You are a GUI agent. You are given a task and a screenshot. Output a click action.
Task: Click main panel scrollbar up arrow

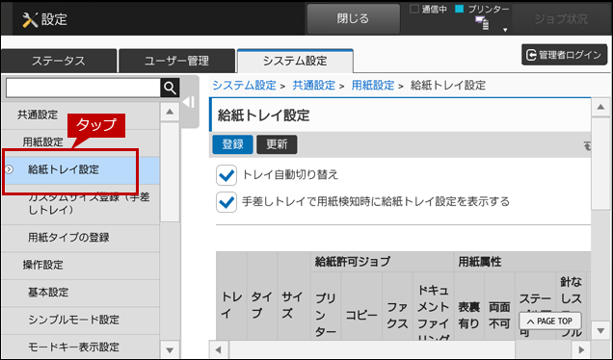600,107
